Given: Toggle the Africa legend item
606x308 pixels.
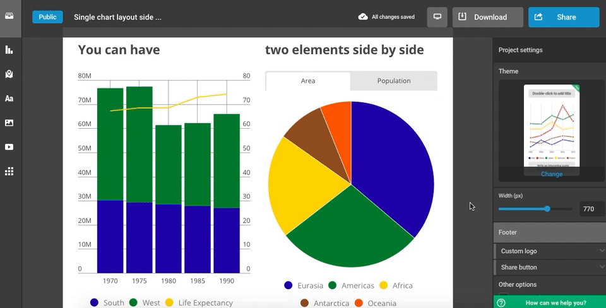Looking at the screenshot, I should tap(395, 285).
